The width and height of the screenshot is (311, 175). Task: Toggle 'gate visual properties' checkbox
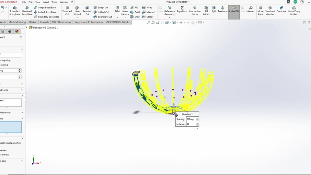10,143
